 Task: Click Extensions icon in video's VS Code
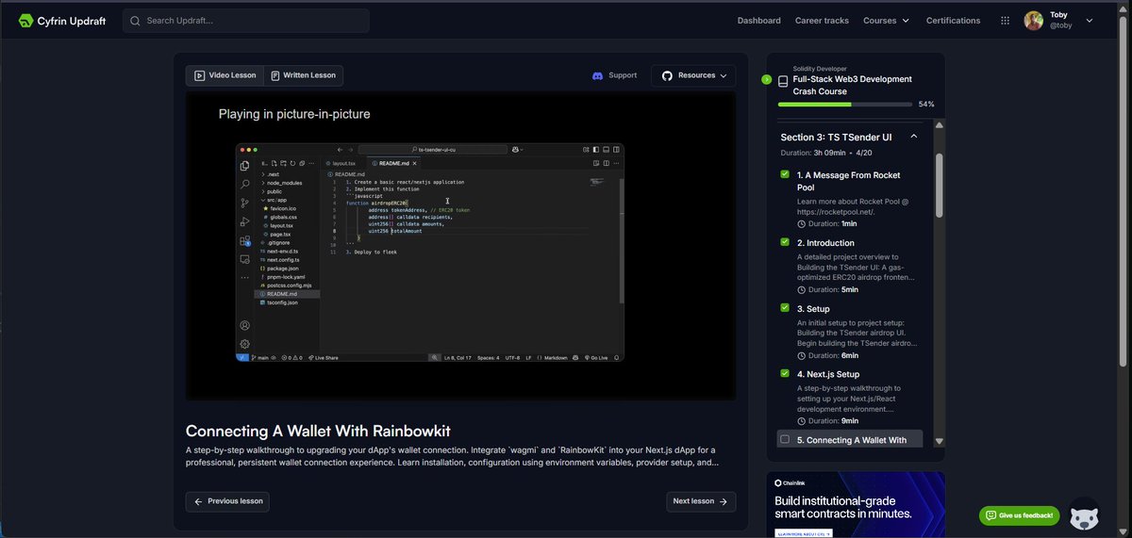[x=244, y=240]
